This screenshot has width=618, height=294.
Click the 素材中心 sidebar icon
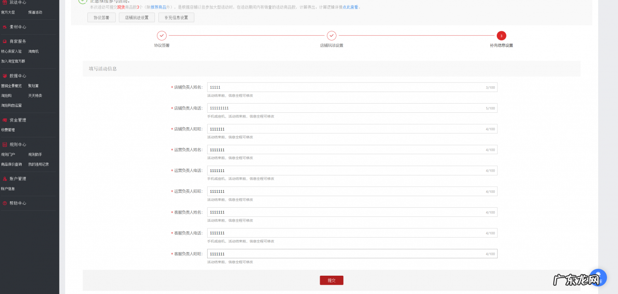coord(5,27)
